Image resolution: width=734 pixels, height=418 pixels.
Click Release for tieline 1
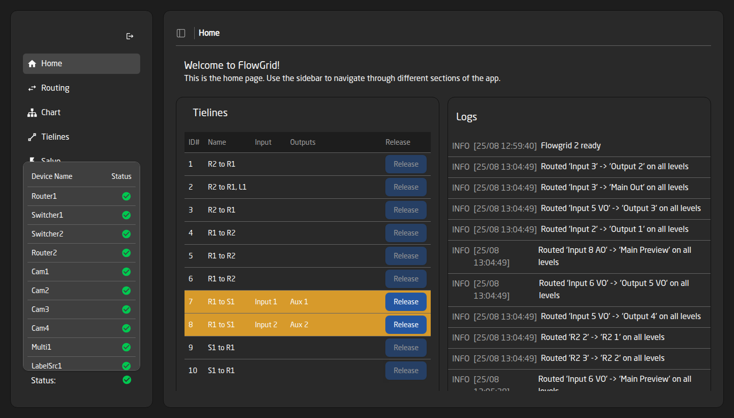coord(406,164)
